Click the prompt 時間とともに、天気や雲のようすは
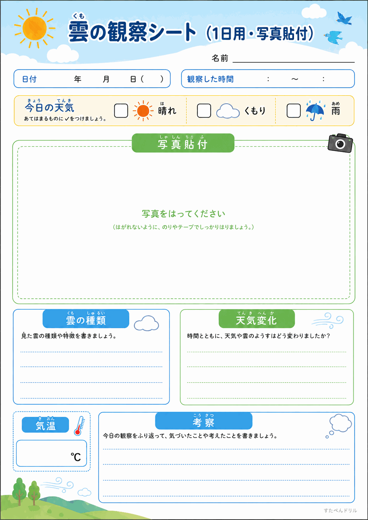368x520 pixels. (258, 336)
